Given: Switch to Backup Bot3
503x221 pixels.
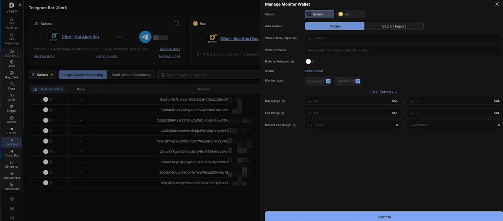Looking at the screenshot, I should pyautogui.click(x=107, y=56).
